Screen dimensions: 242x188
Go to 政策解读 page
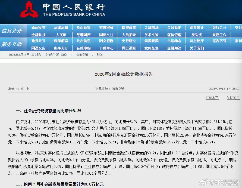coord(61,41)
